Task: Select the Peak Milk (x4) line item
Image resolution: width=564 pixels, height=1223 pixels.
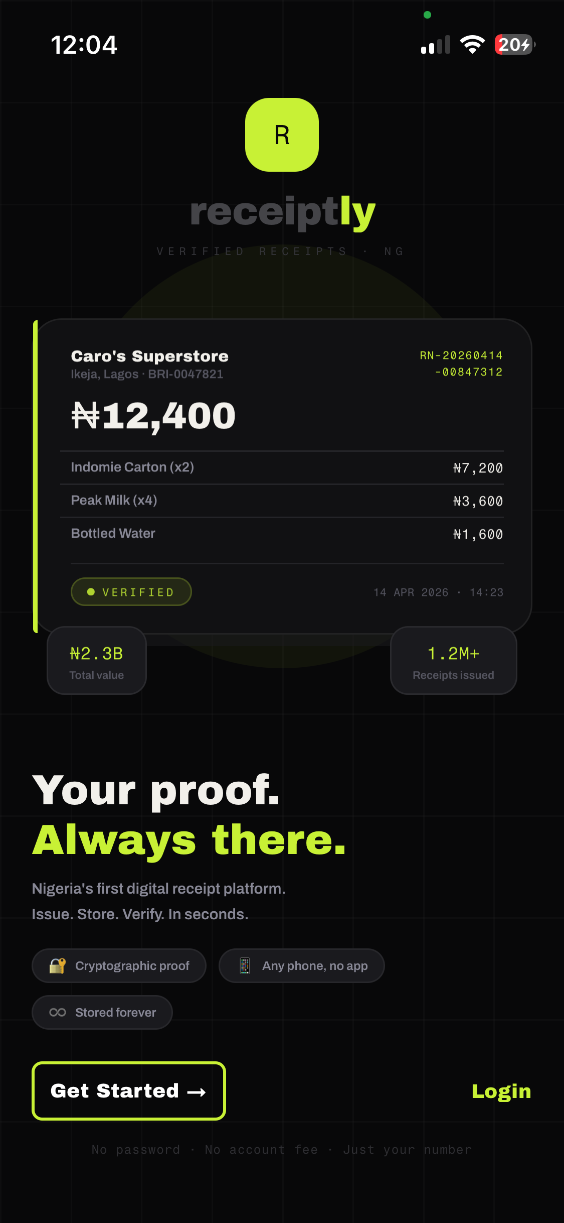Action: [x=114, y=500]
